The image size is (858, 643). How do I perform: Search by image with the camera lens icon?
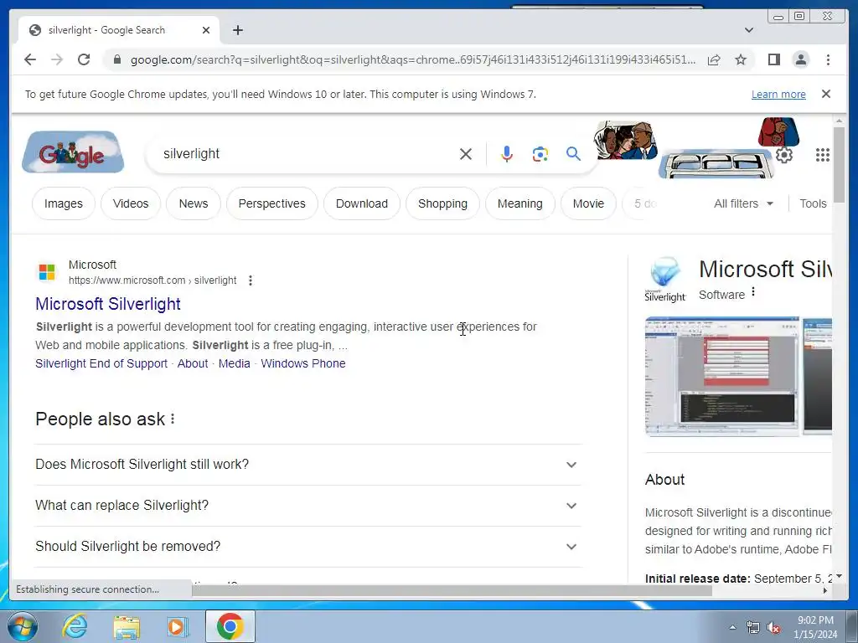pyautogui.click(x=540, y=154)
